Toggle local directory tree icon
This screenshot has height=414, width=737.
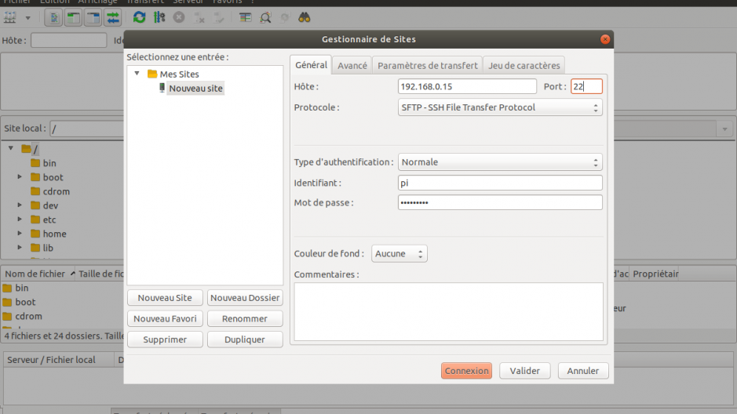tap(73, 18)
